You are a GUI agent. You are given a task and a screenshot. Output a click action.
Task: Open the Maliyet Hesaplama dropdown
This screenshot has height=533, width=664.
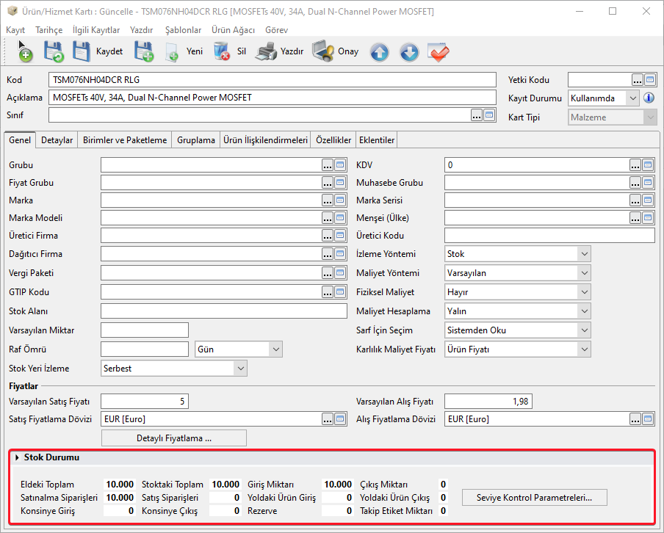pos(584,311)
